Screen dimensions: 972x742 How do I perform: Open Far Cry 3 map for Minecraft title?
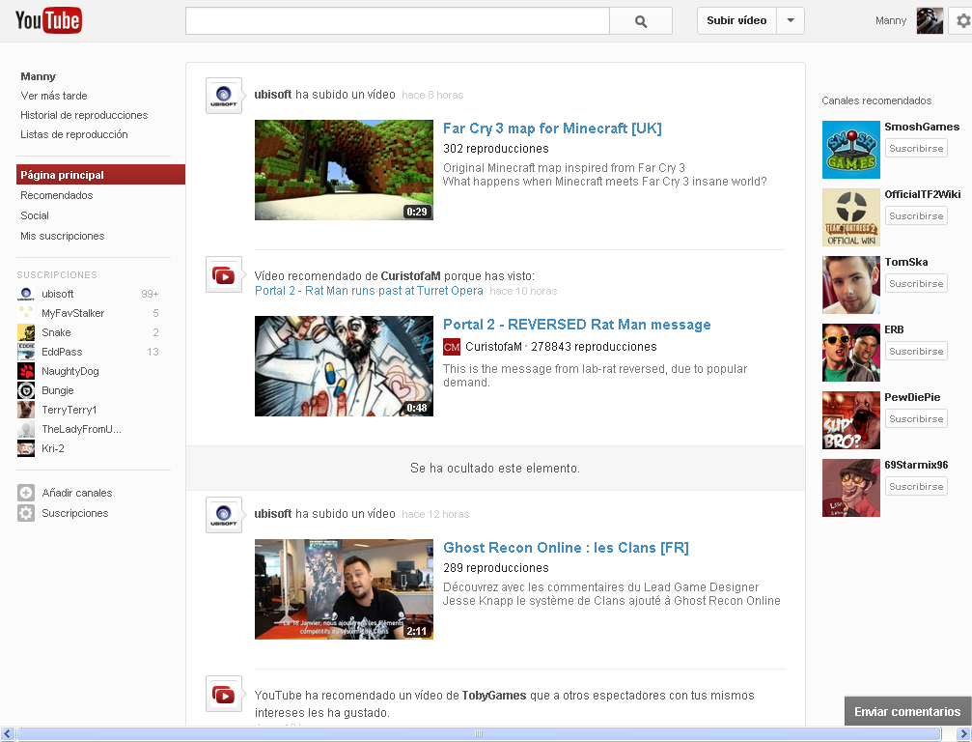pos(552,128)
